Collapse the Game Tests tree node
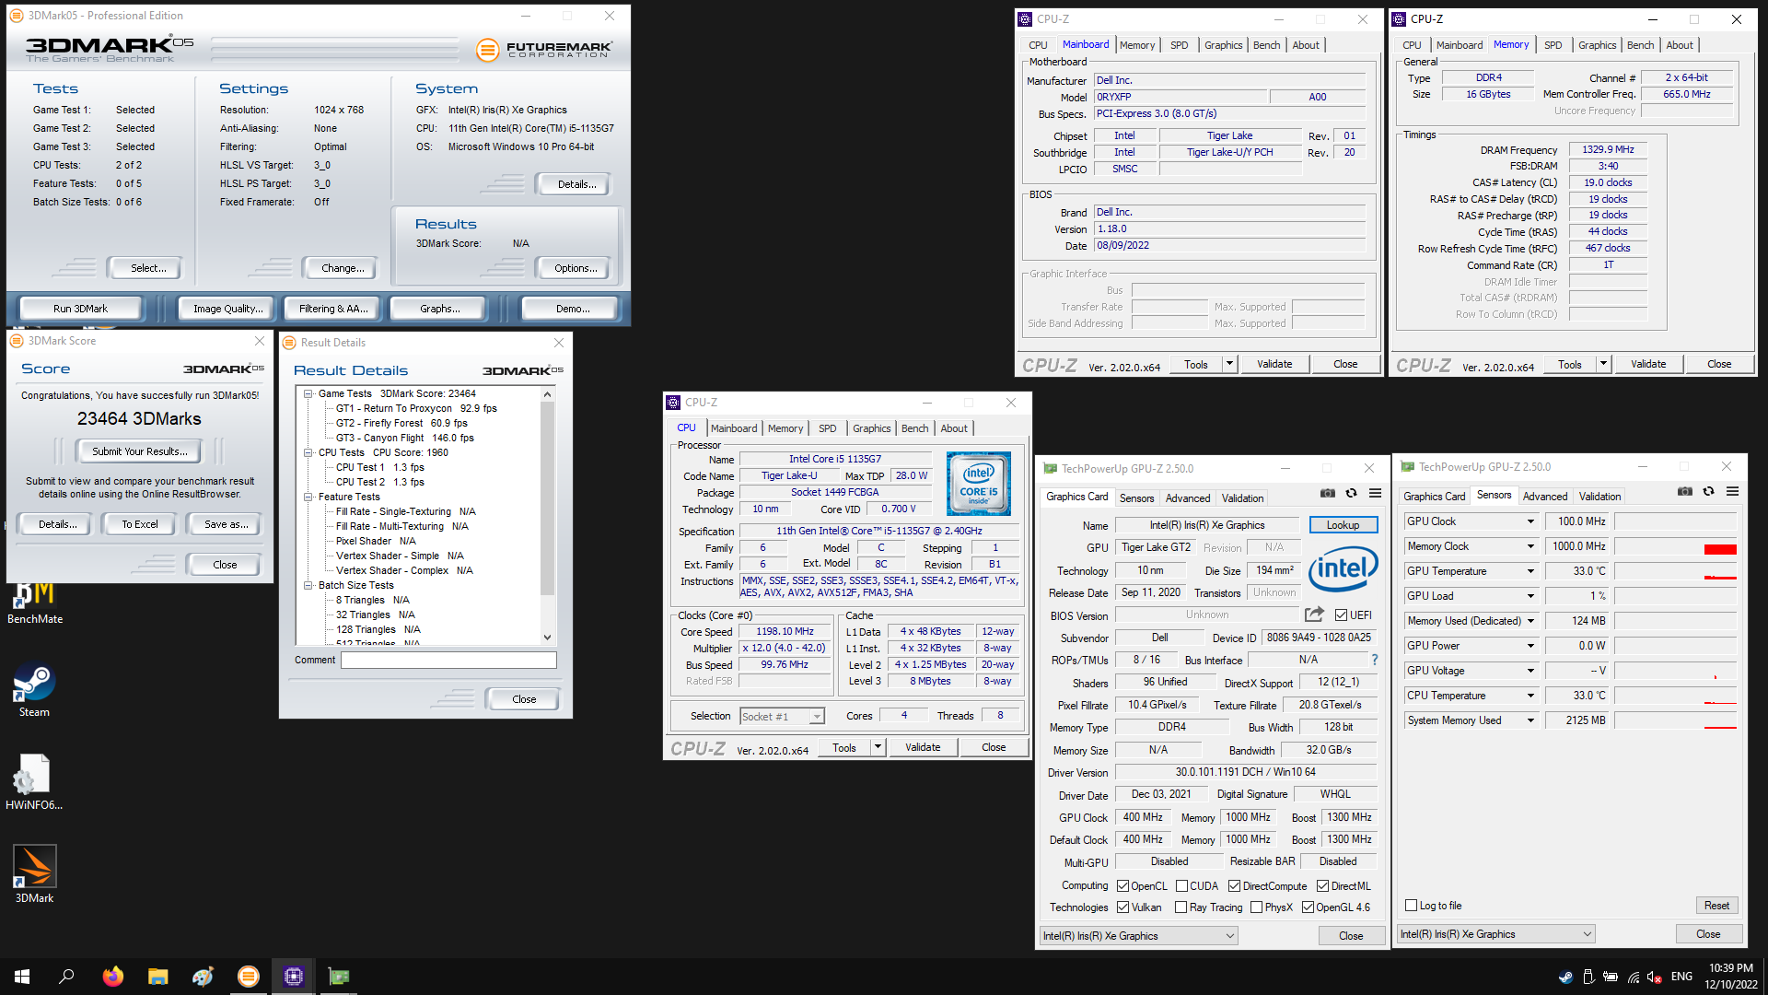 click(308, 393)
